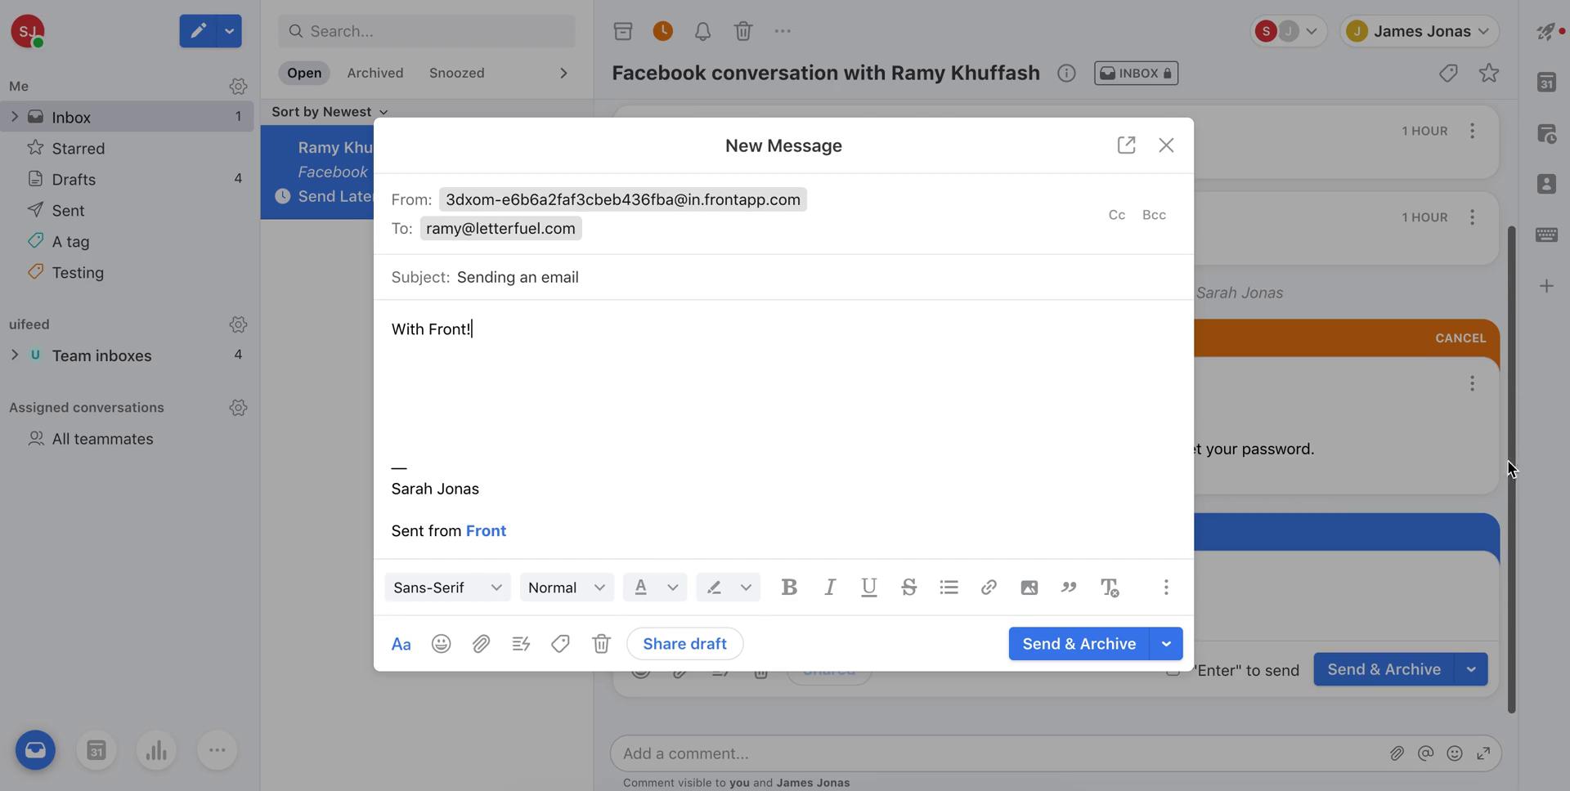Cancel the scheduled send
Screen dimensions: 1570x791
(x=1460, y=338)
